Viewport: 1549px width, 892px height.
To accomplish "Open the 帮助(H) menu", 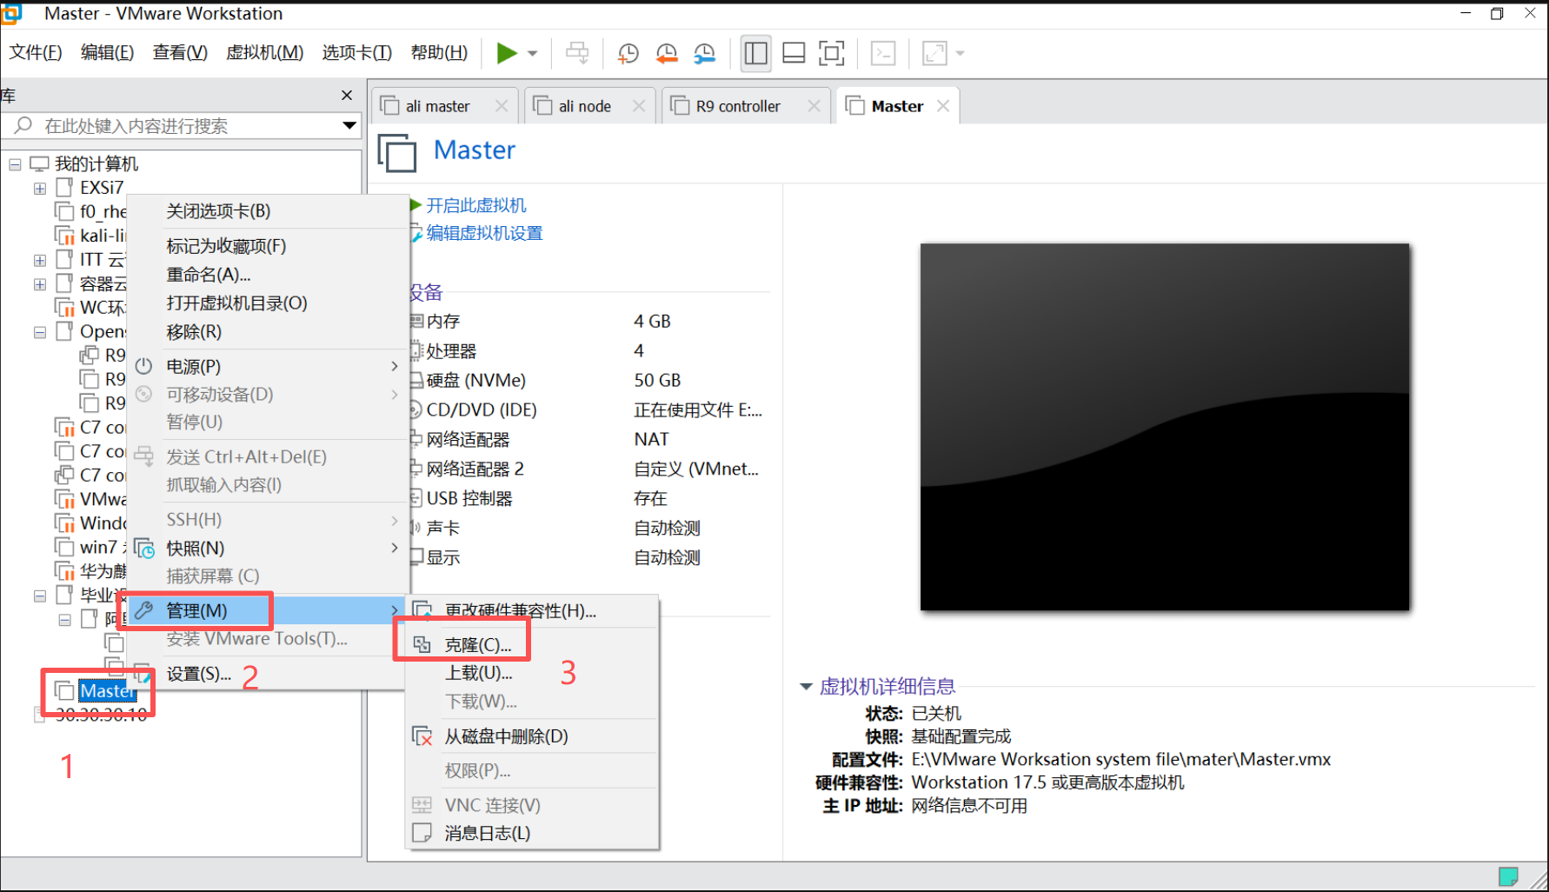I will [x=439, y=53].
